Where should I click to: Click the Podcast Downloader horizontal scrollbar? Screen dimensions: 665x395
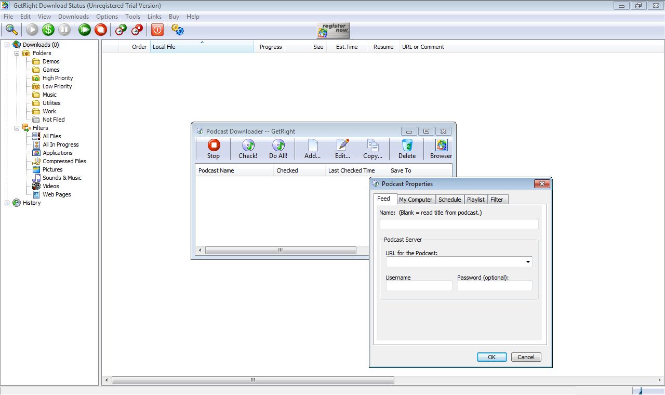coord(281,251)
